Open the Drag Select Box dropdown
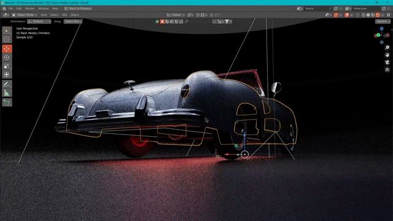Screen dimensions: 393x221 [73, 21]
